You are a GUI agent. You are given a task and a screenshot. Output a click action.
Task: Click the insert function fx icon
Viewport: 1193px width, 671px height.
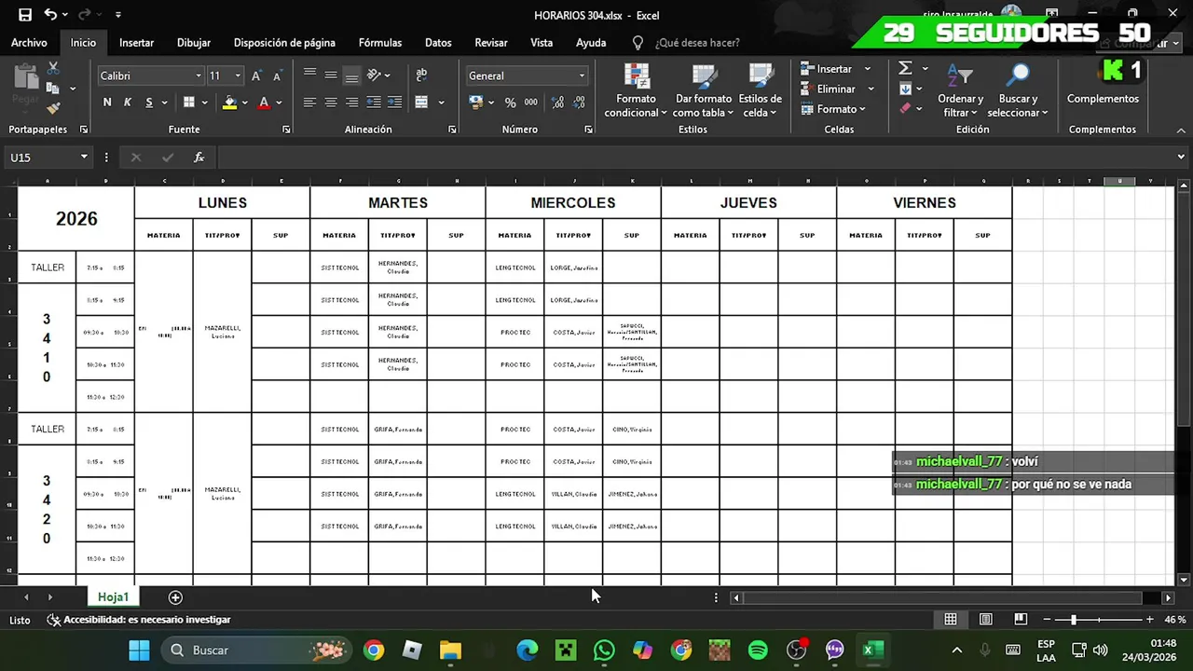click(x=199, y=157)
